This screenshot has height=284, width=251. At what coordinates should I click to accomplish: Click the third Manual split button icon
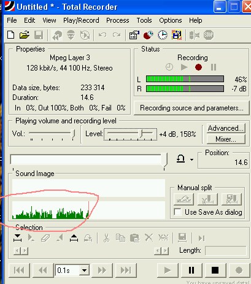pos(232,199)
